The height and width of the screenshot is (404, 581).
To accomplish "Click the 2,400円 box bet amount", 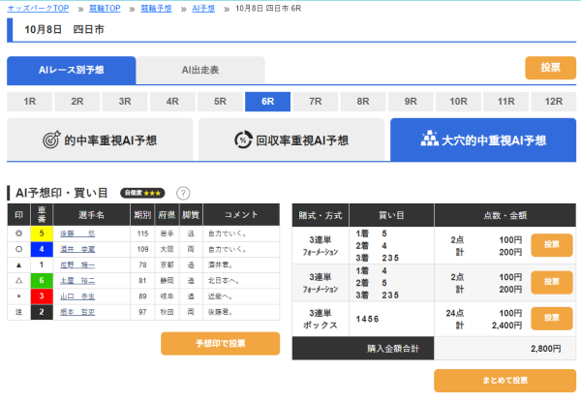I will pyautogui.click(x=506, y=326).
